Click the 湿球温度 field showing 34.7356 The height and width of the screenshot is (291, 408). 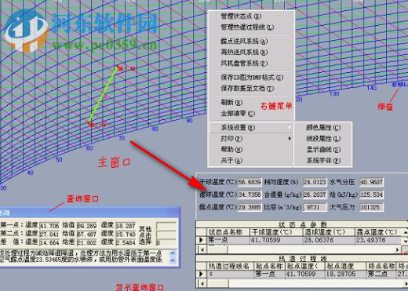coord(250,195)
